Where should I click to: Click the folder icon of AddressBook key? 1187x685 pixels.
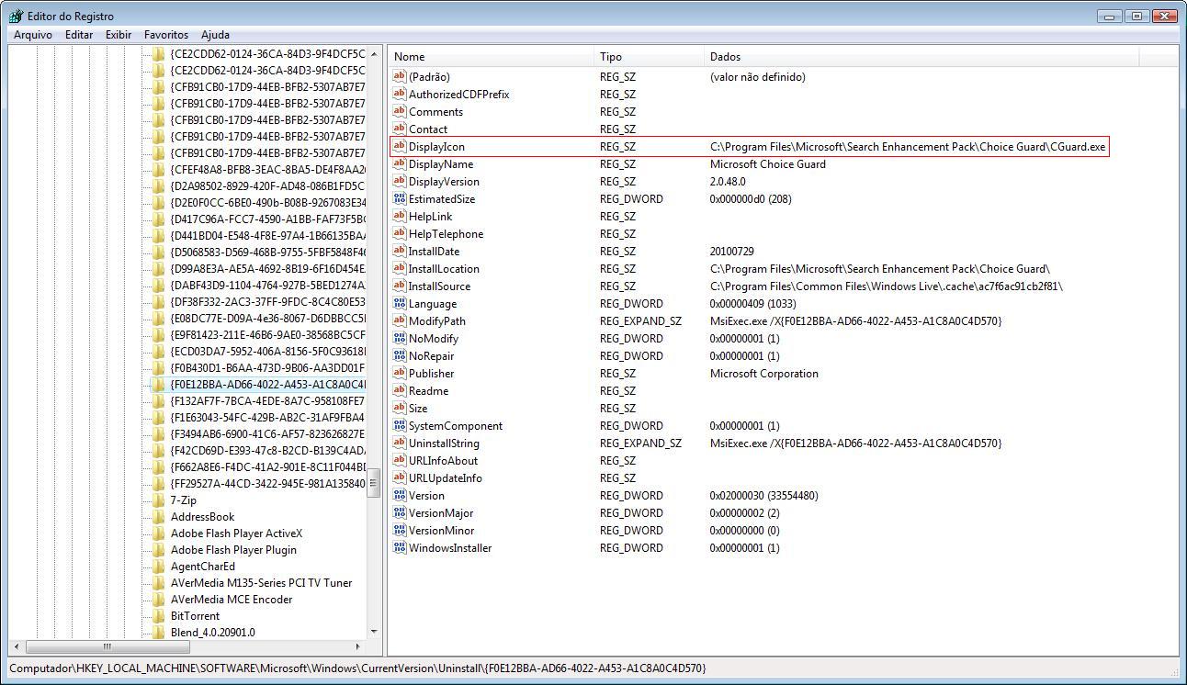pos(158,517)
